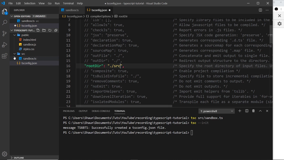Open the View menu

pyautogui.click(x=41, y=3)
